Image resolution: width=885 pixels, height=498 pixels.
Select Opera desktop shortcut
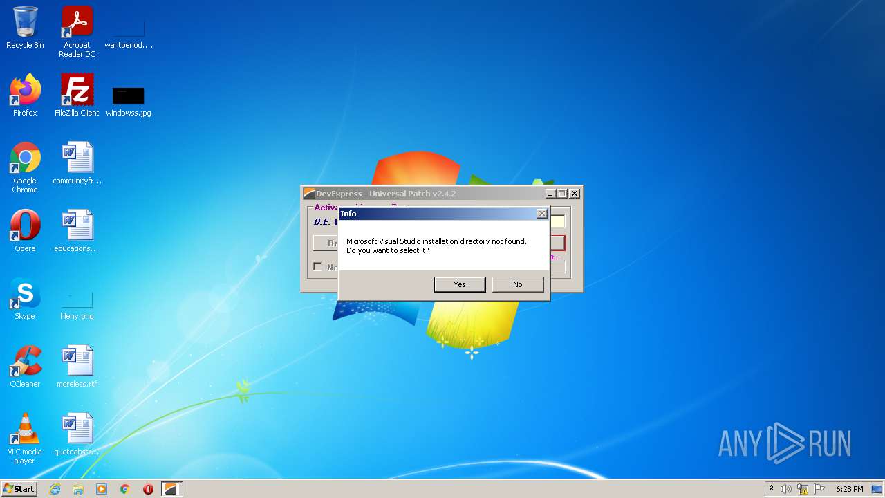coord(25,231)
